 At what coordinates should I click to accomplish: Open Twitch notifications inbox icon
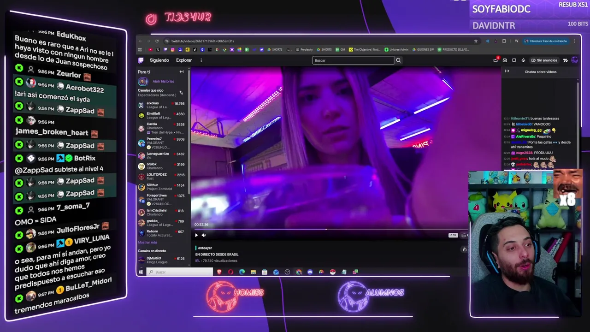505,60
